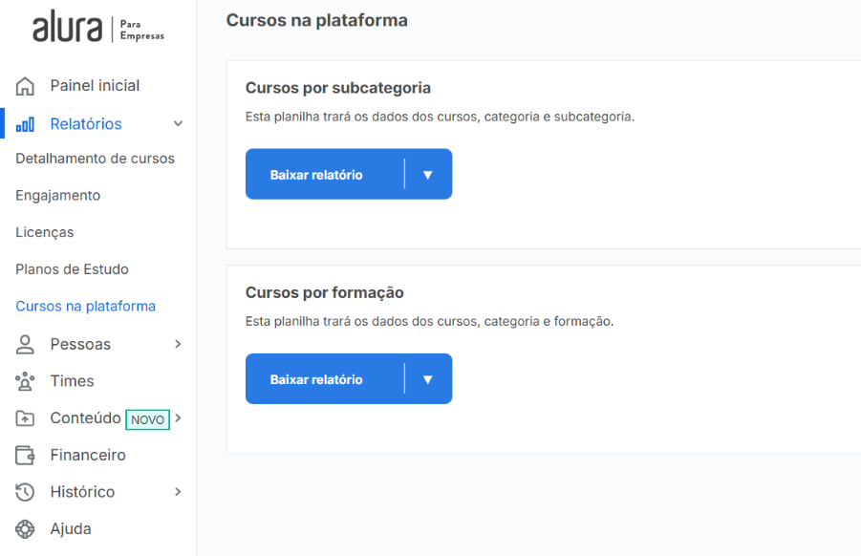
Task: Open dropdown arrow for formação report
Action: coord(428,379)
